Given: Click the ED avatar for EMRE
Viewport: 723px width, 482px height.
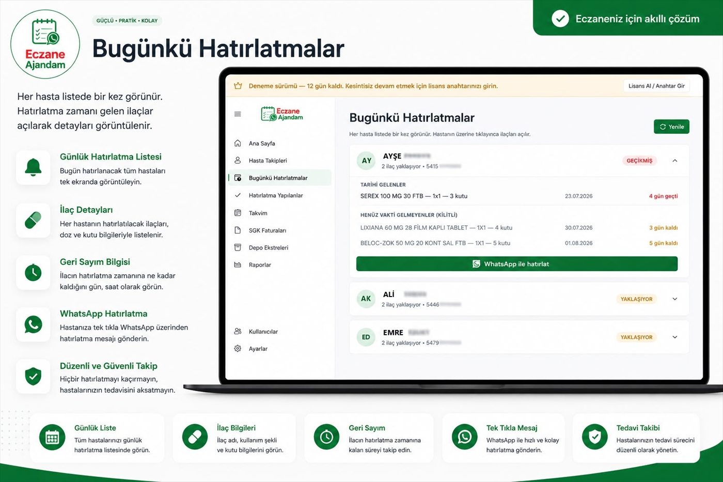Looking at the screenshot, I should (x=366, y=337).
